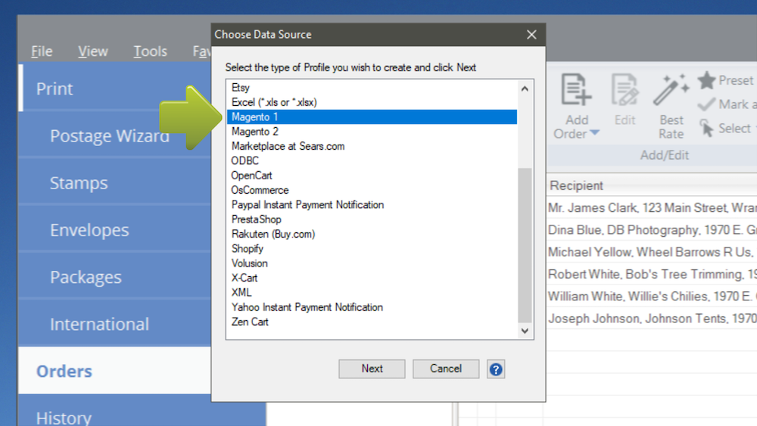Select Zen Cart in the list
The height and width of the screenshot is (426, 757).
pos(372,322)
